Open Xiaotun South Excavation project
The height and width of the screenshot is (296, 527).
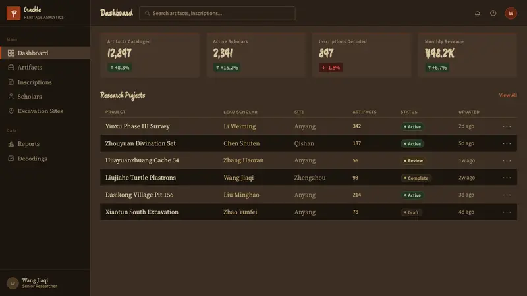point(142,212)
